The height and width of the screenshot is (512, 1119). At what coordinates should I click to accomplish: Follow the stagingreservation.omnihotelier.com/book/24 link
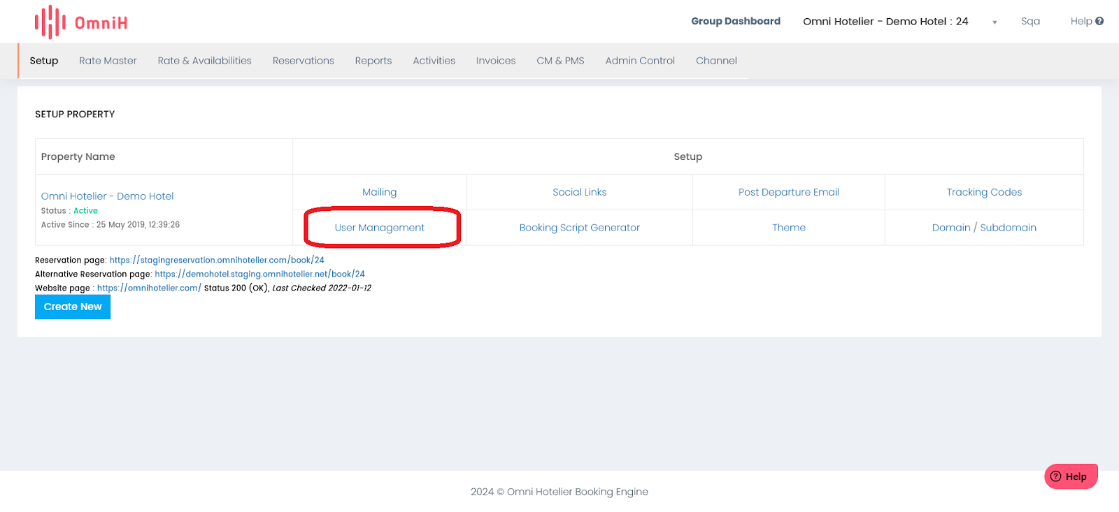click(217, 260)
